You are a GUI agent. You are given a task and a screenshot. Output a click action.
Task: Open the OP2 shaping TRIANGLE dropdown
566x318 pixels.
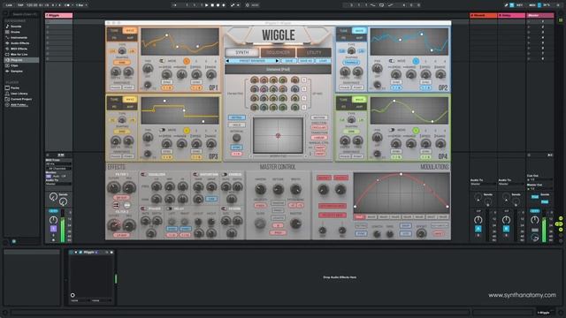351,63
